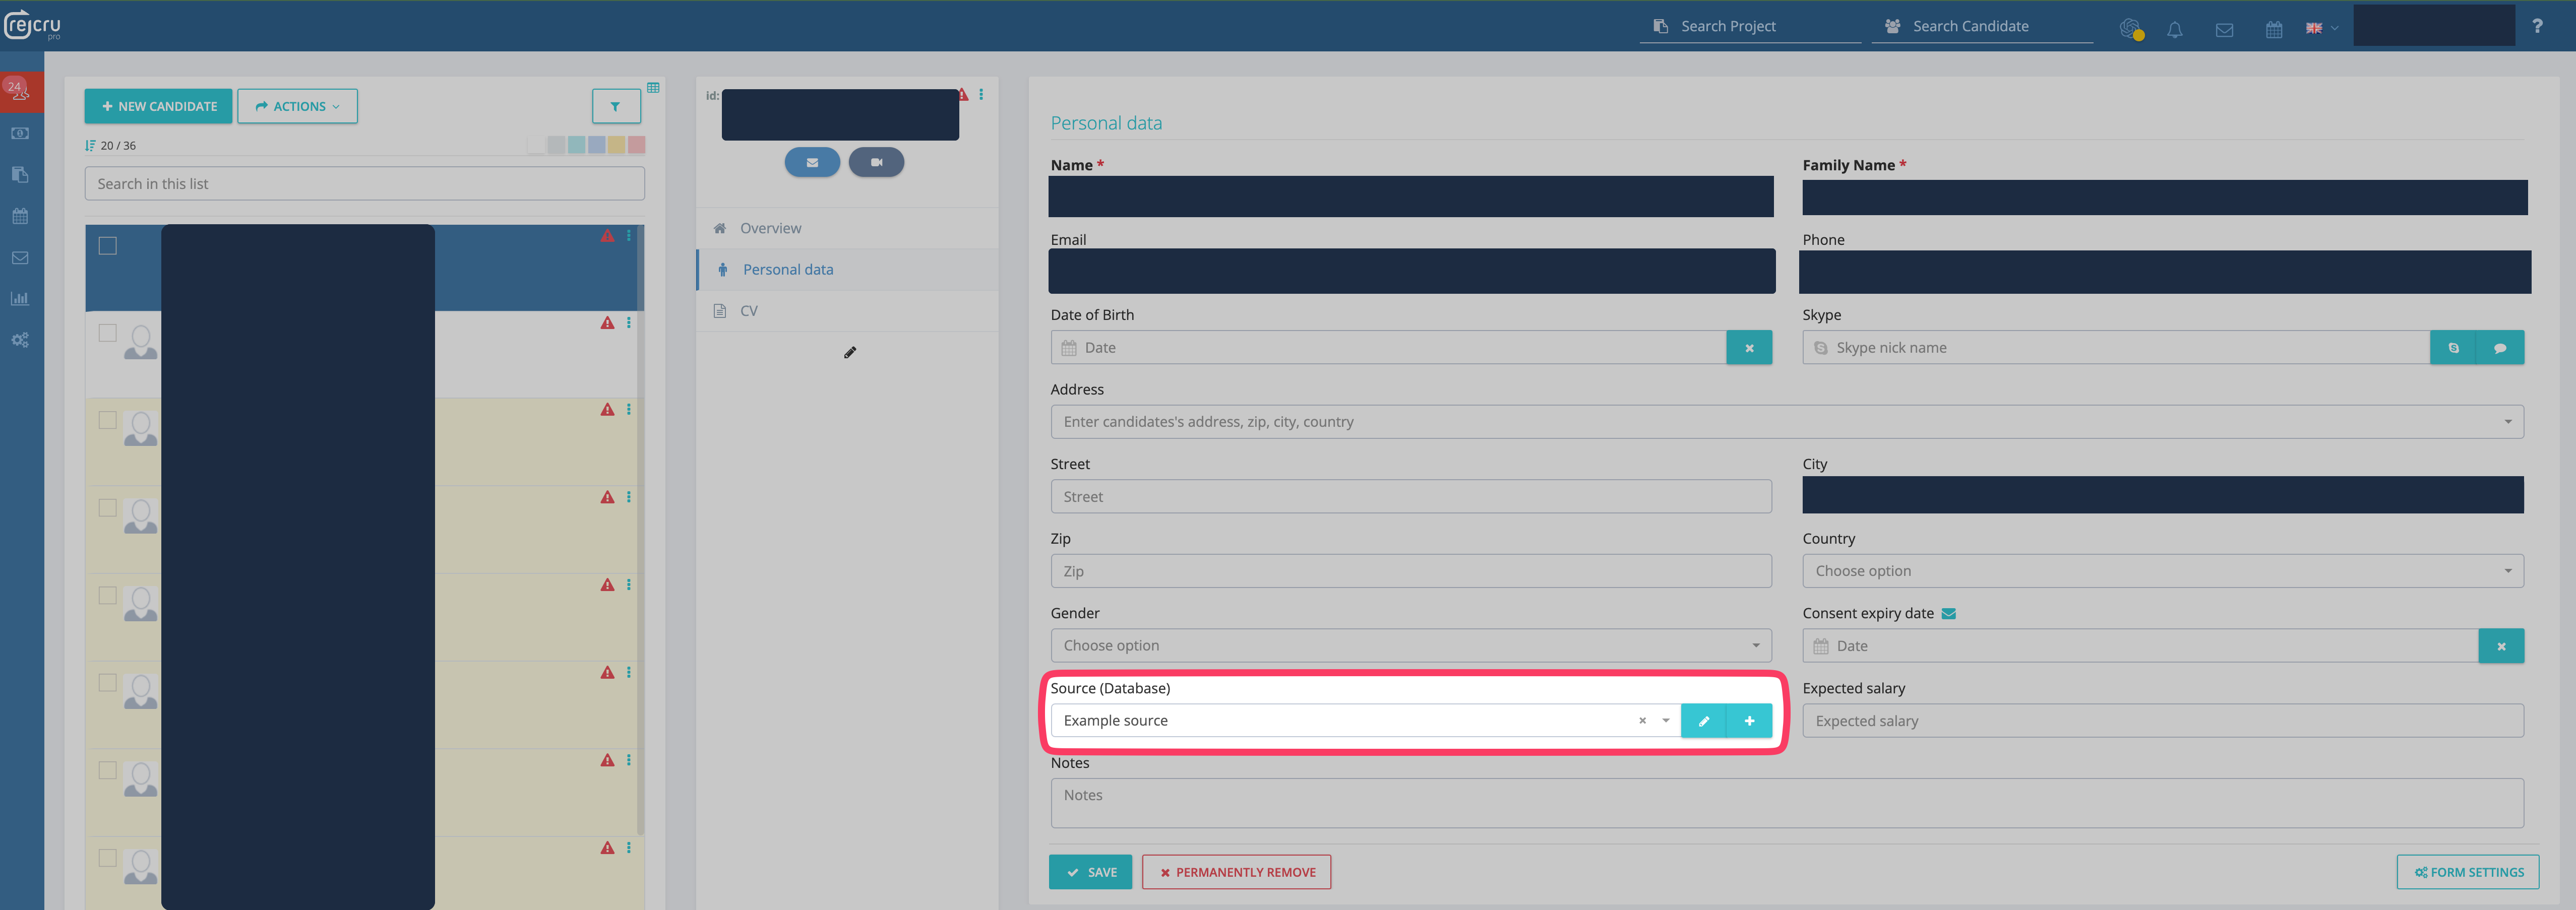Open the Country dropdown

coord(2162,571)
